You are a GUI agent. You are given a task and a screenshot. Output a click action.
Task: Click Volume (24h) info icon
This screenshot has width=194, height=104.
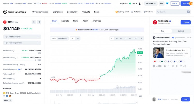15,58
